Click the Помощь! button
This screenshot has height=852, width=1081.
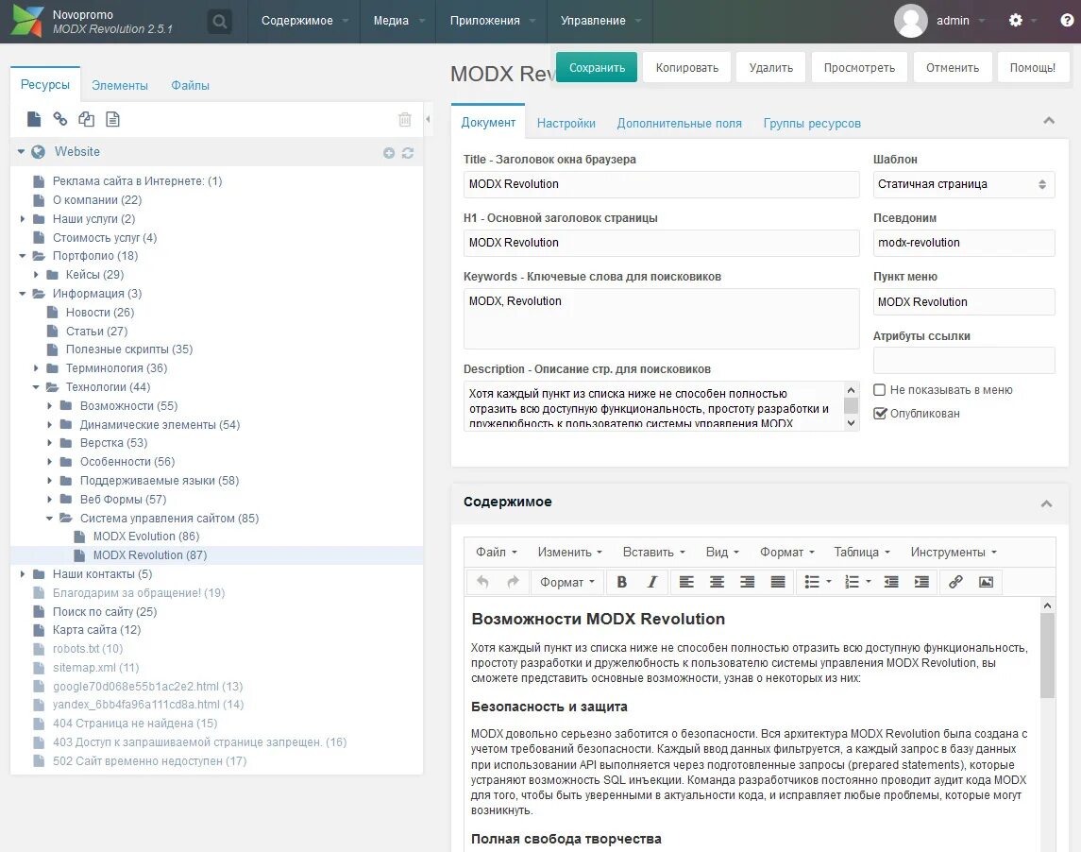point(1033,68)
